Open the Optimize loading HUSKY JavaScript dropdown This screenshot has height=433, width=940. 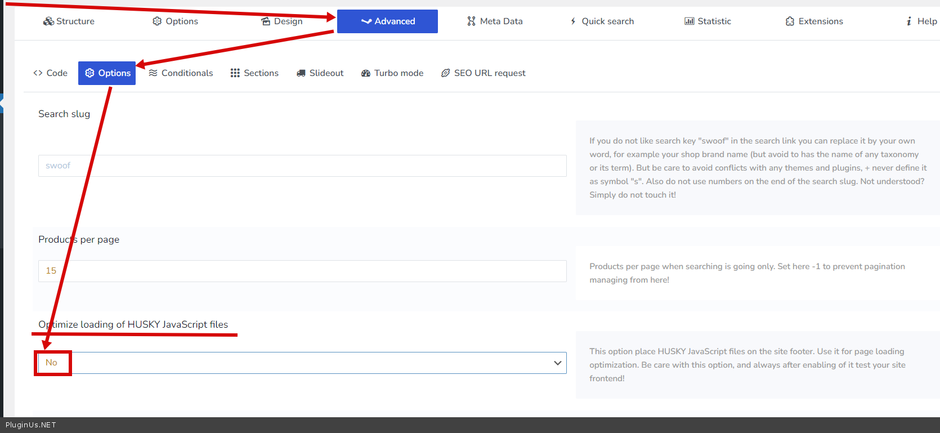click(x=302, y=363)
